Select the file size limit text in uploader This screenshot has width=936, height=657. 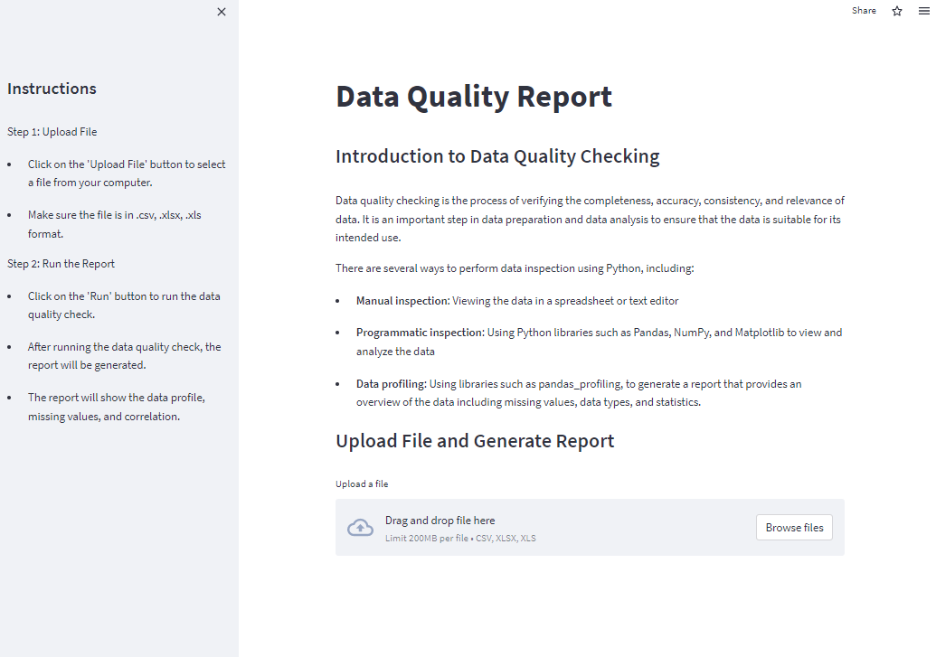459,538
